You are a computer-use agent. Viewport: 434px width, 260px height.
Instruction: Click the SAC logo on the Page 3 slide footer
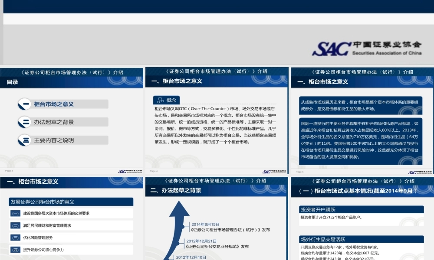point(130,171)
